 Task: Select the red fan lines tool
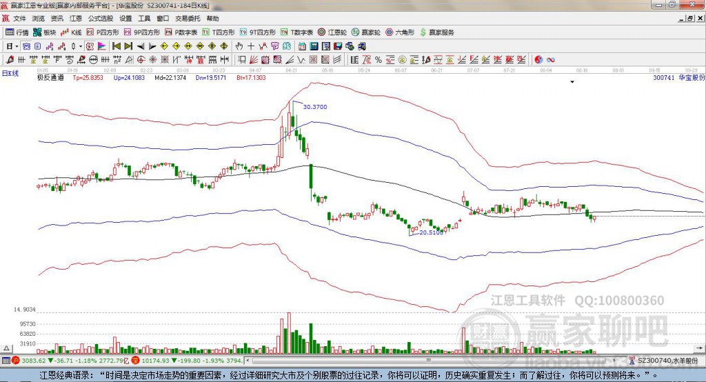tap(254, 59)
